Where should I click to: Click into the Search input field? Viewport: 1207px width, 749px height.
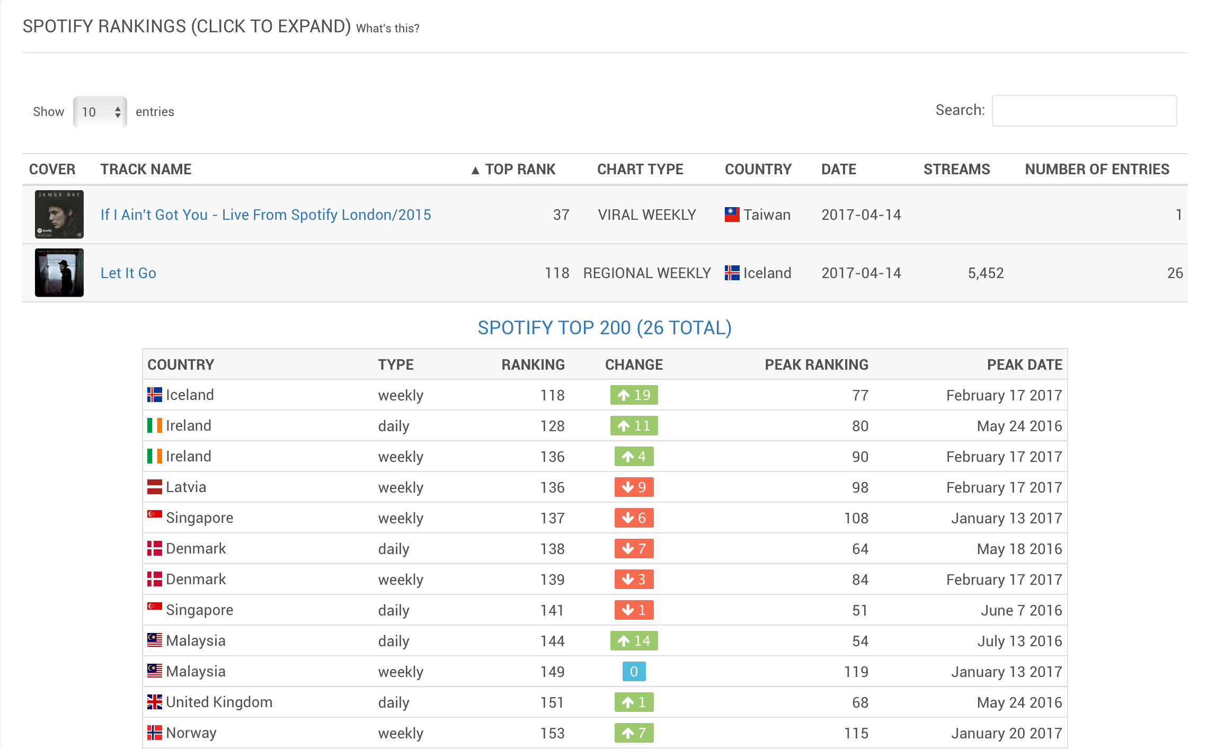[1084, 111]
